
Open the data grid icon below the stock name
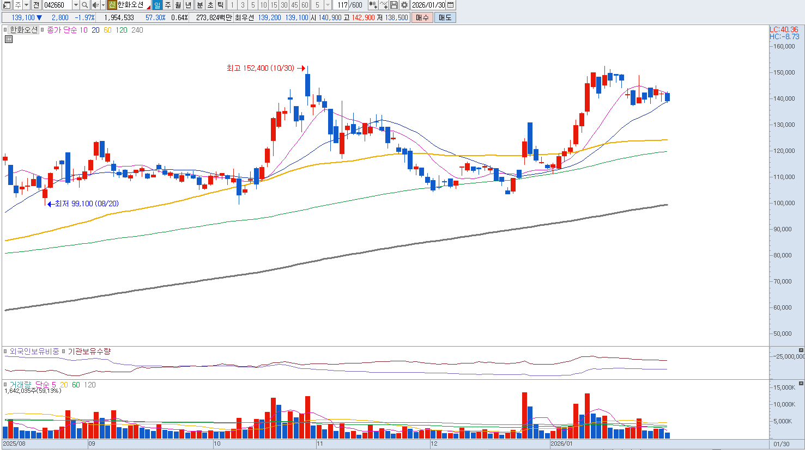pos(9,39)
